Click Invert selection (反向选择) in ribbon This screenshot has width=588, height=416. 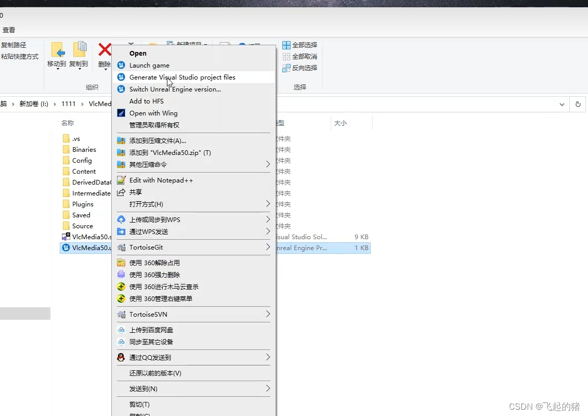coord(299,68)
